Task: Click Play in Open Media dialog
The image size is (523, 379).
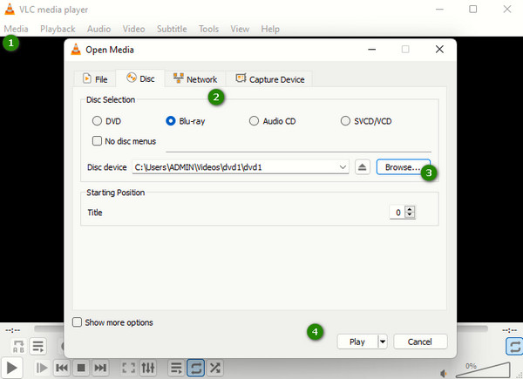Action: [x=357, y=342]
